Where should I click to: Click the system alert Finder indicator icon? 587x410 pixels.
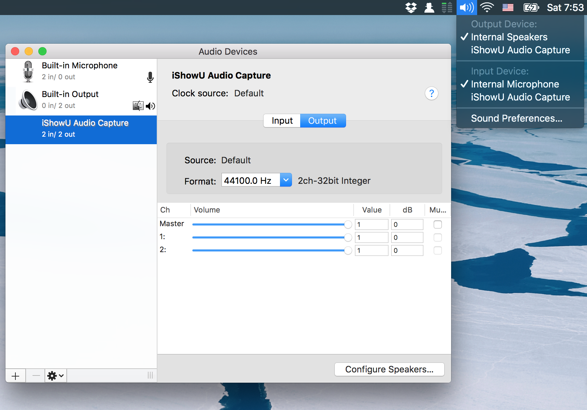tap(138, 106)
